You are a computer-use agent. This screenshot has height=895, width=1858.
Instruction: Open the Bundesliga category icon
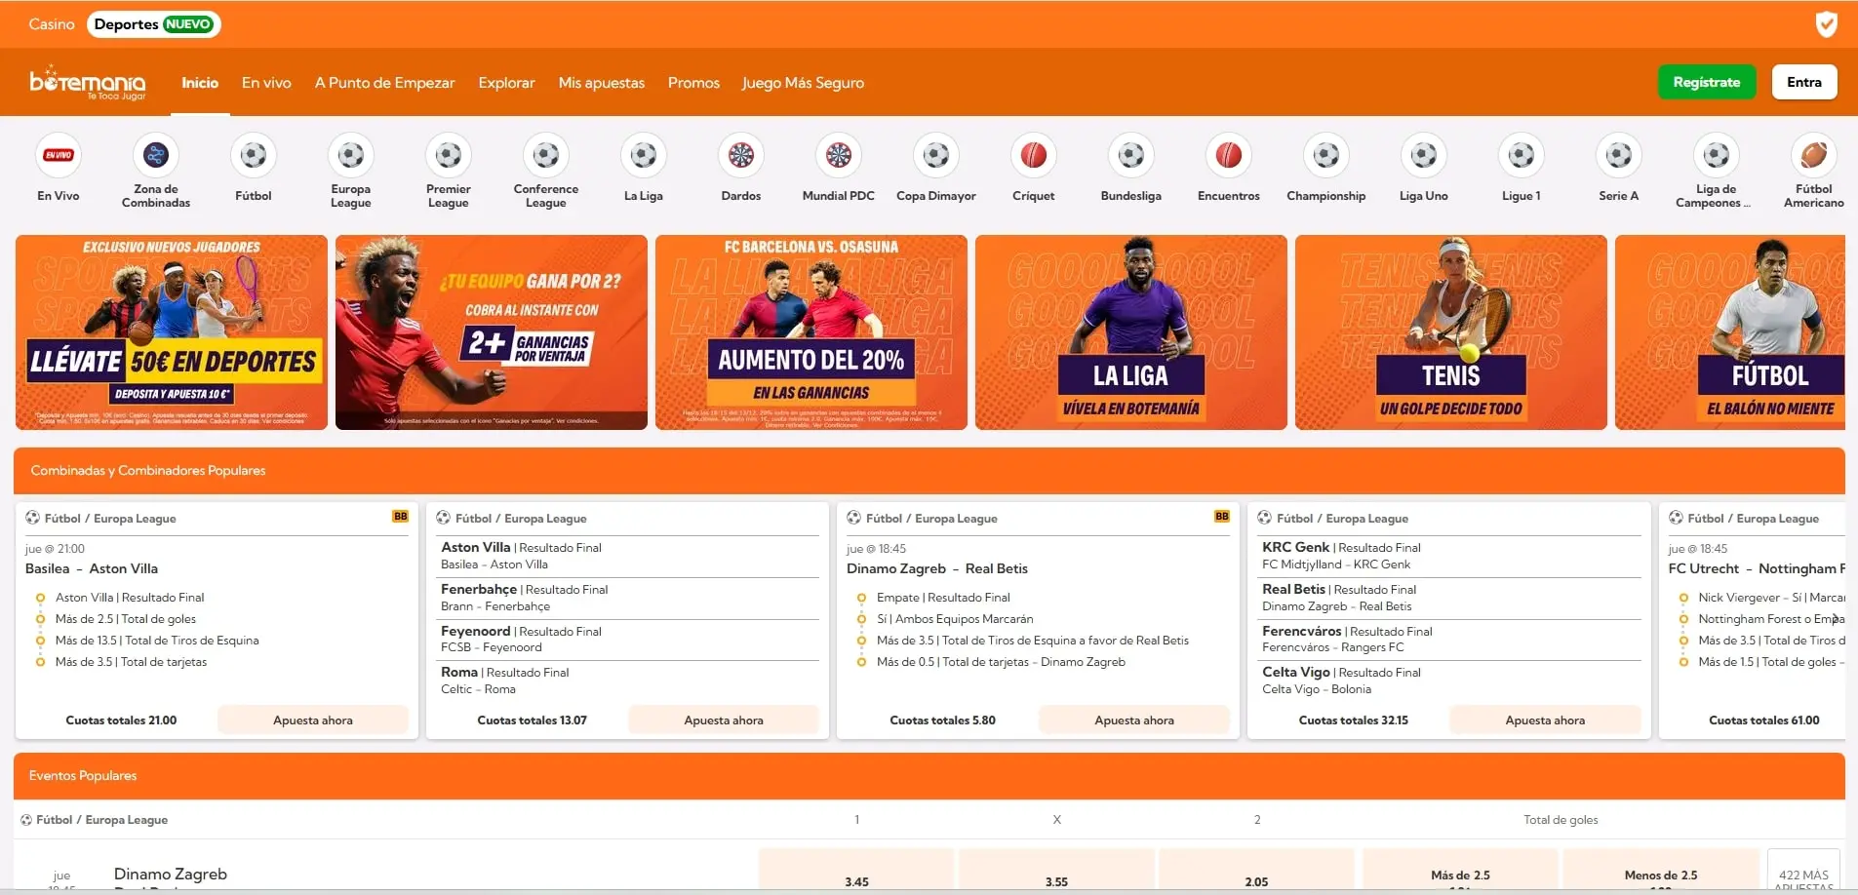pos(1130,156)
